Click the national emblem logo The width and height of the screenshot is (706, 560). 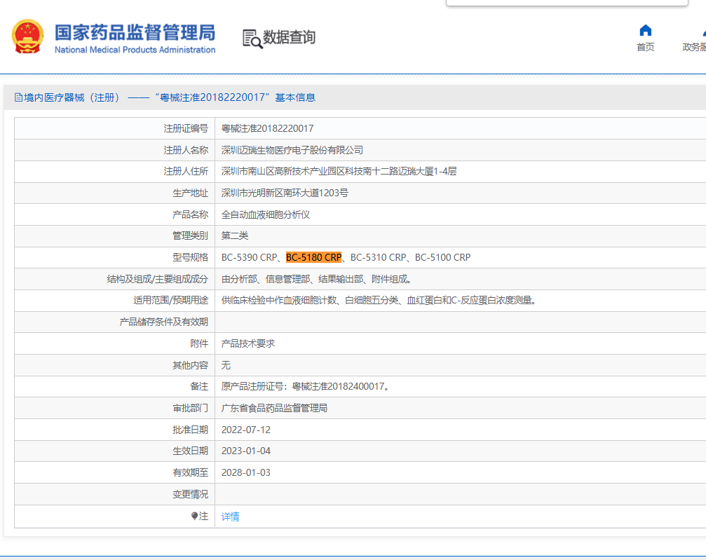click(x=27, y=36)
